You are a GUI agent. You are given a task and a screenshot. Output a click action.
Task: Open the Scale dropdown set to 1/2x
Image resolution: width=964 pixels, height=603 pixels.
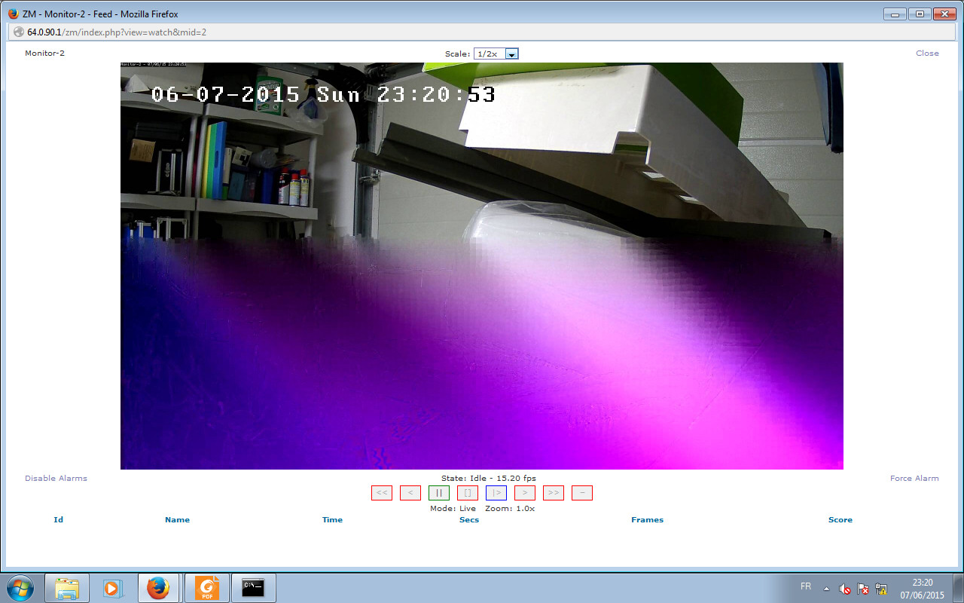pyautogui.click(x=496, y=54)
